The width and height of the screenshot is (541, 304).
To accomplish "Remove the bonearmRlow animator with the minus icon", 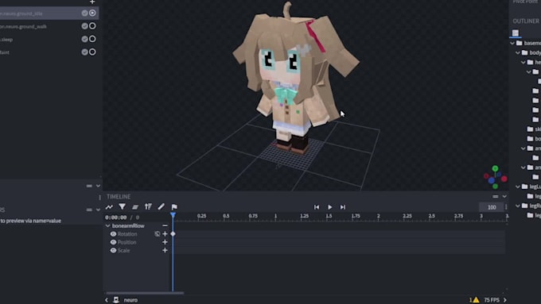I will pyautogui.click(x=165, y=226).
